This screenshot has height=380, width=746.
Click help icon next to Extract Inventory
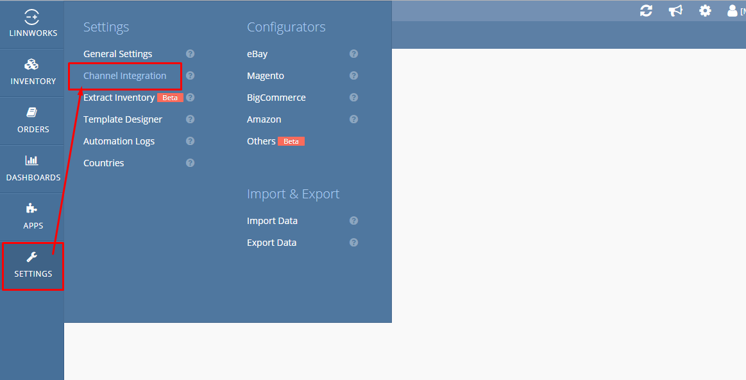click(191, 98)
